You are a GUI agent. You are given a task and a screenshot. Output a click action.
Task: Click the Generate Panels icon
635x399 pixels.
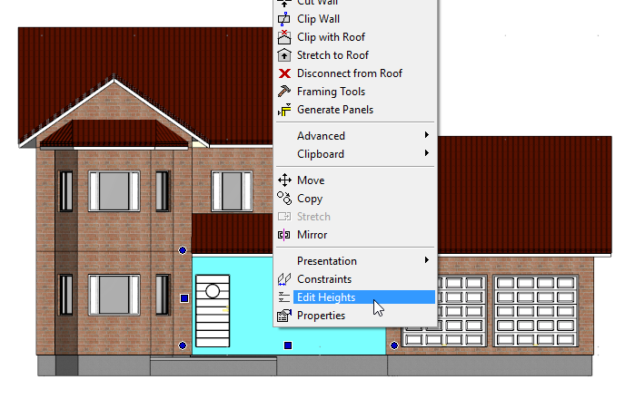[284, 110]
